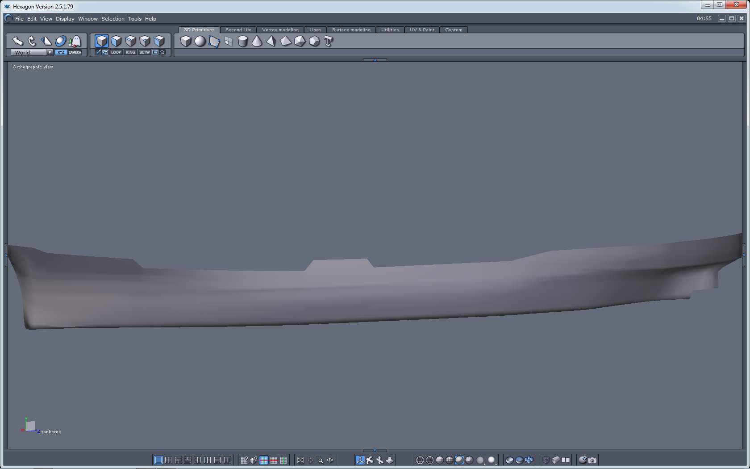Switch to single full-view layout
This screenshot has height=469, width=750.
158,460
